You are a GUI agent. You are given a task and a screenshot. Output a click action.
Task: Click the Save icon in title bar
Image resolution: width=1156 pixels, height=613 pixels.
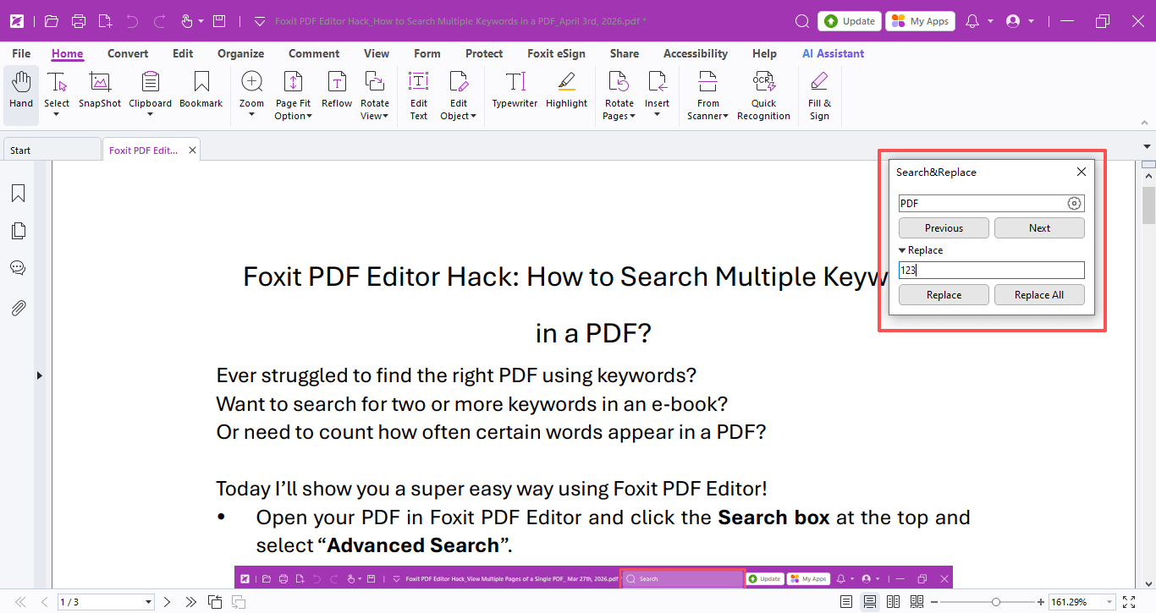click(x=219, y=21)
